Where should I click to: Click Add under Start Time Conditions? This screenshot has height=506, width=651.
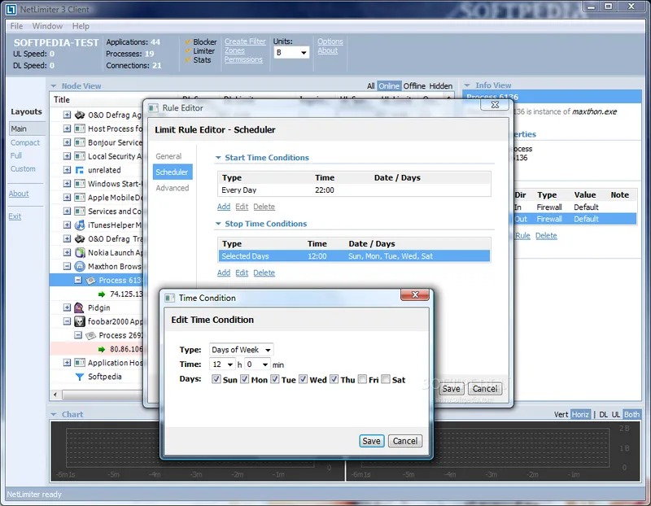click(223, 207)
